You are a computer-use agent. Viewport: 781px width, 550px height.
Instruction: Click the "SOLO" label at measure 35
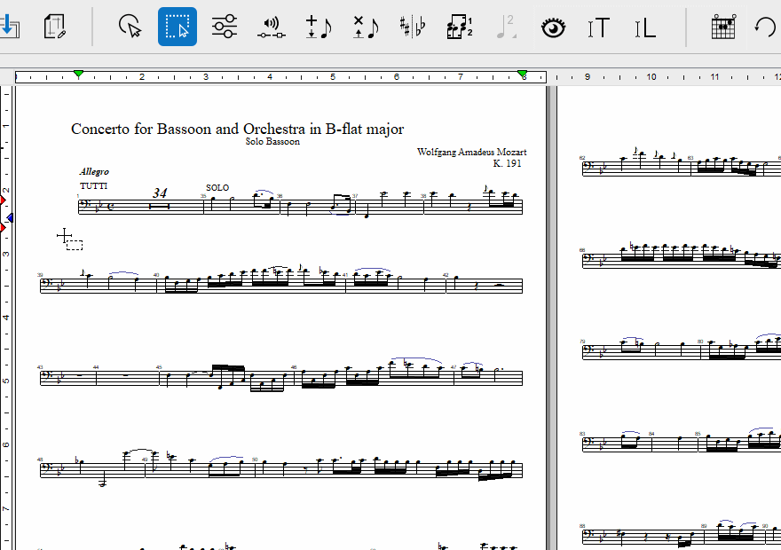(217, 188)
